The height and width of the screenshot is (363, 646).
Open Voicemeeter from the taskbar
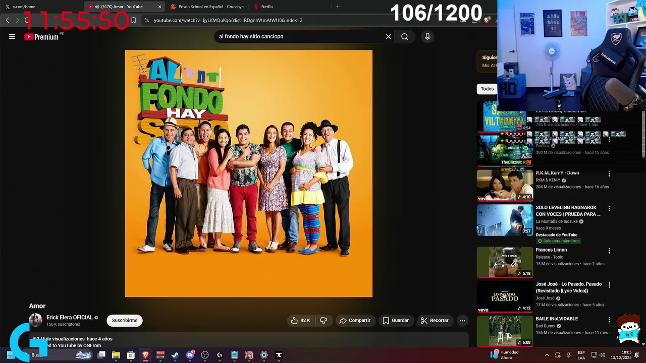160,355
